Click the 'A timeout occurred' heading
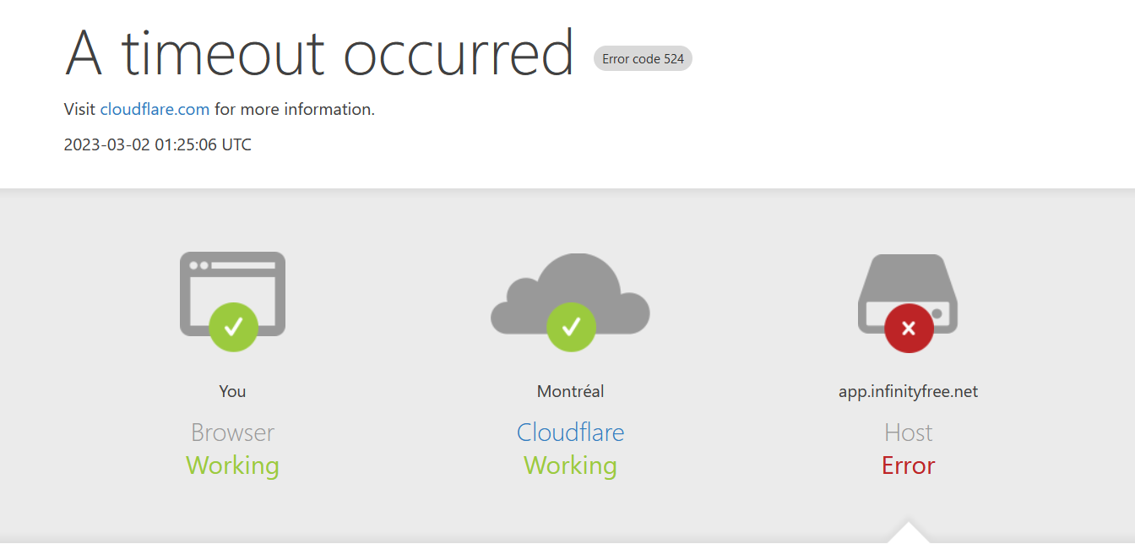The width and height of the screenshot is (1135, 544). click(319, 53)
